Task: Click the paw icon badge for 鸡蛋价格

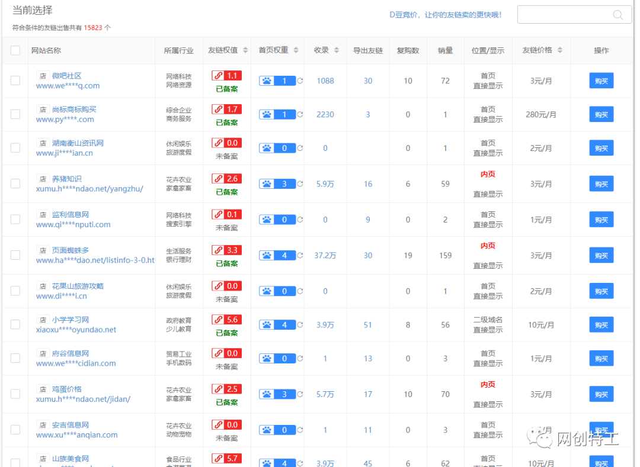Action: [x=279, y=394]
